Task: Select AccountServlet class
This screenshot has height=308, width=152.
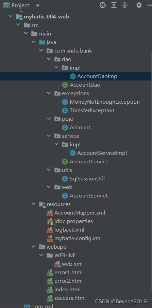Action: pos(89,196)
